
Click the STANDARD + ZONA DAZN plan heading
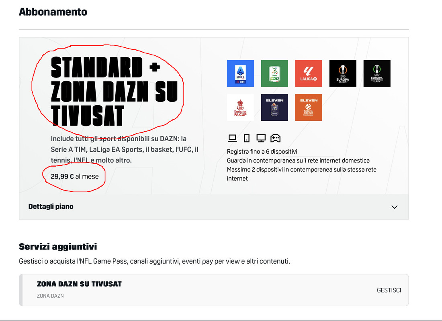114,91
